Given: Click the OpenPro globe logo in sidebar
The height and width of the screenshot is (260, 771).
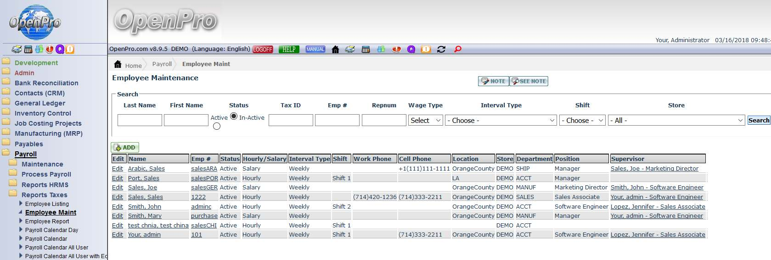Looking at the screenshot, I should point(35,22).
